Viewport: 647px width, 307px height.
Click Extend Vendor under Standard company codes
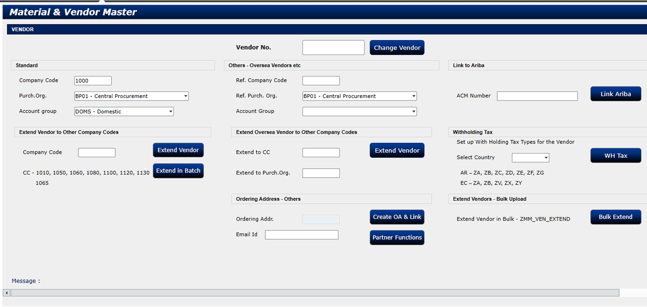click(178, 150)
